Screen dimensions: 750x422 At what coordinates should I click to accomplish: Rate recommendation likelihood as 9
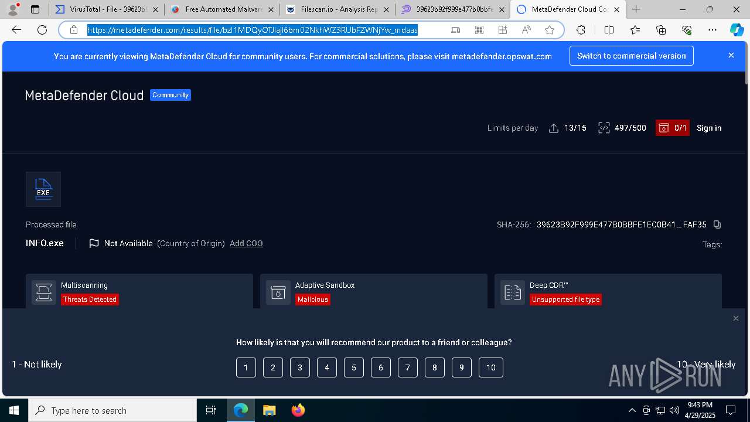(462, 367)
